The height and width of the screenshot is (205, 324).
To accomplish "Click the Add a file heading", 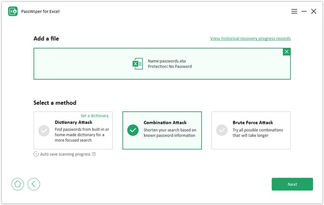I will [46, 38].
